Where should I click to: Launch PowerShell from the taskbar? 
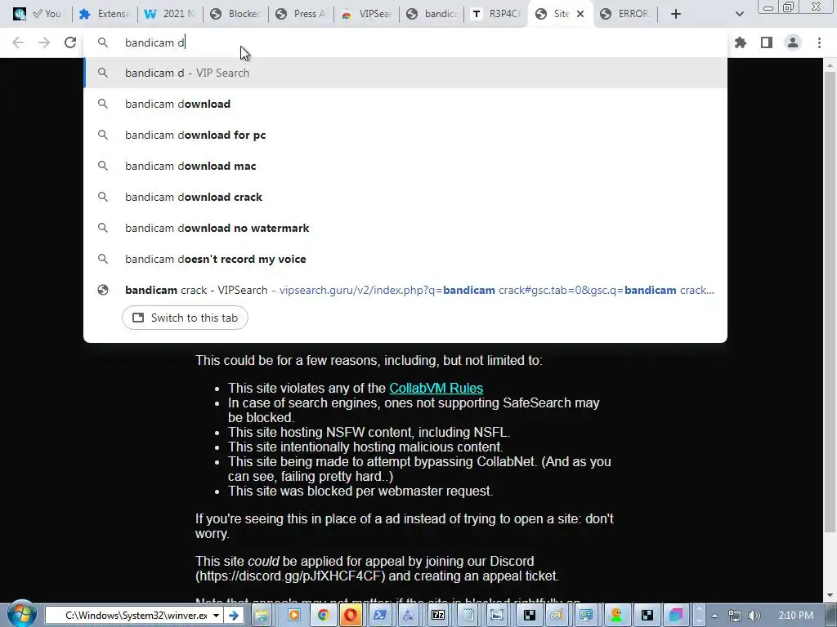click(380, 616)
